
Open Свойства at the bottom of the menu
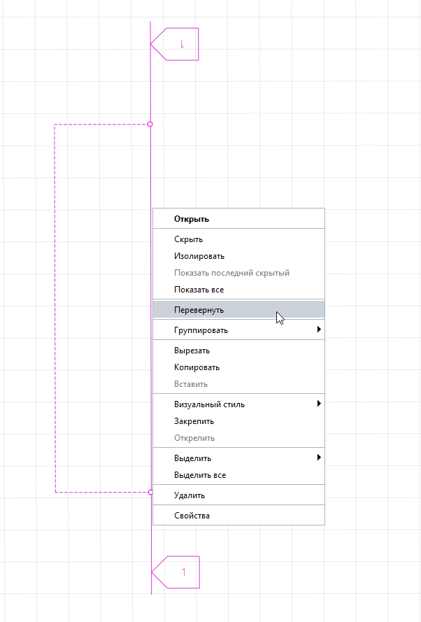[192, 516]
